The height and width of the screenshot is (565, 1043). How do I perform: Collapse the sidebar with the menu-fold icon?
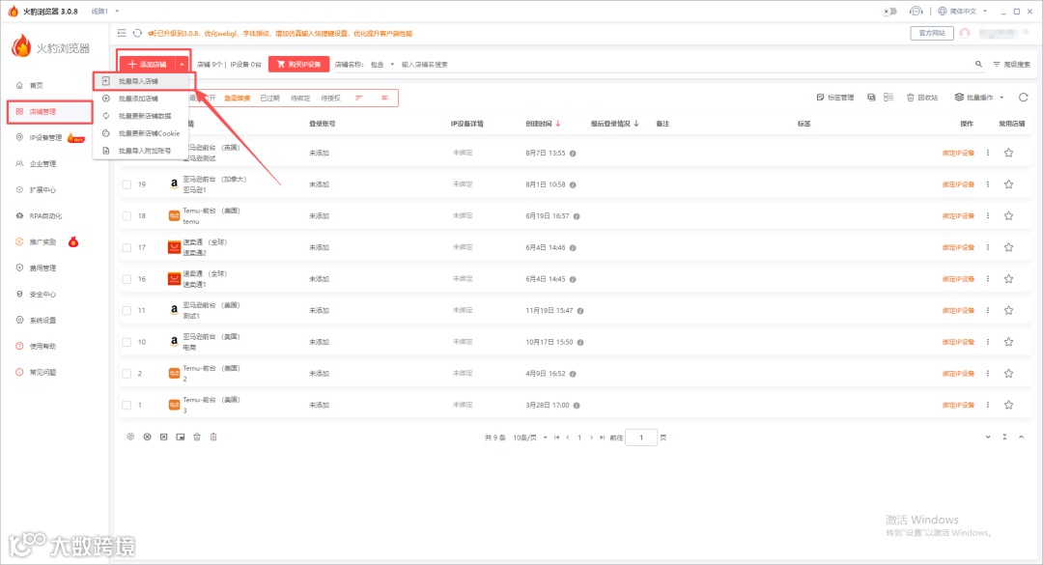[x=122, y=33]
